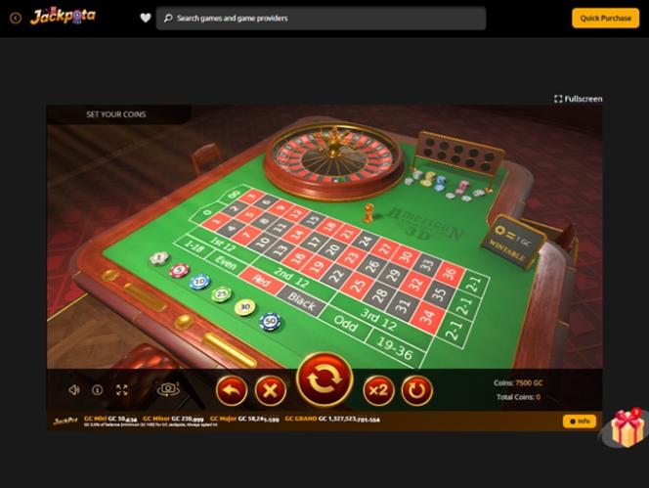Click the rebet circular arrow button

pos(416,390)
